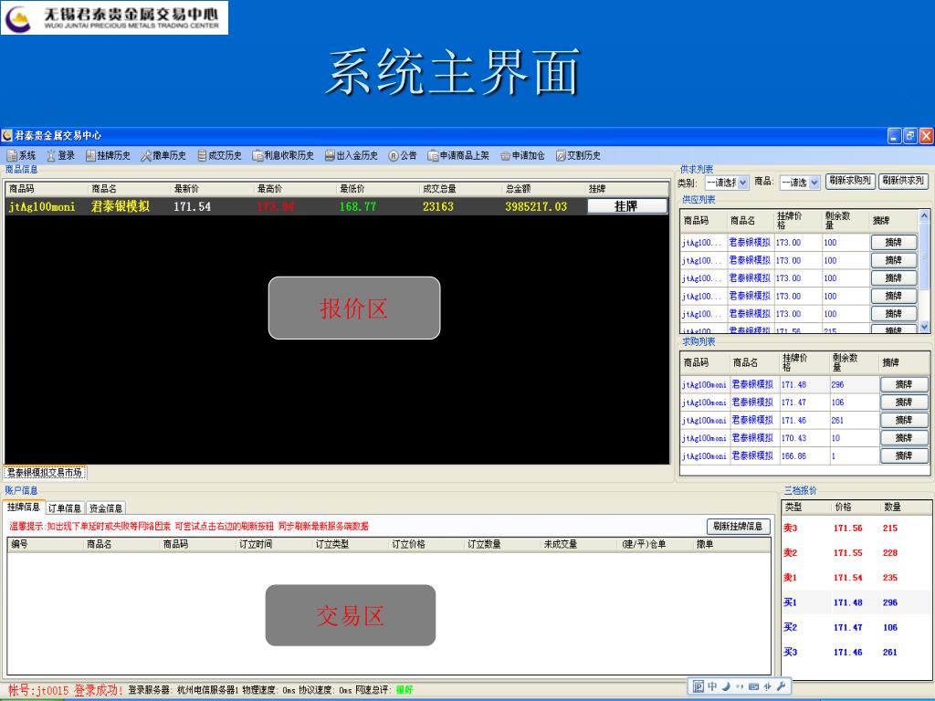Screen dimensions: 935x701
Task: Click 摘牌 for the 166.86 求购 row
Action: click(904, 456)
